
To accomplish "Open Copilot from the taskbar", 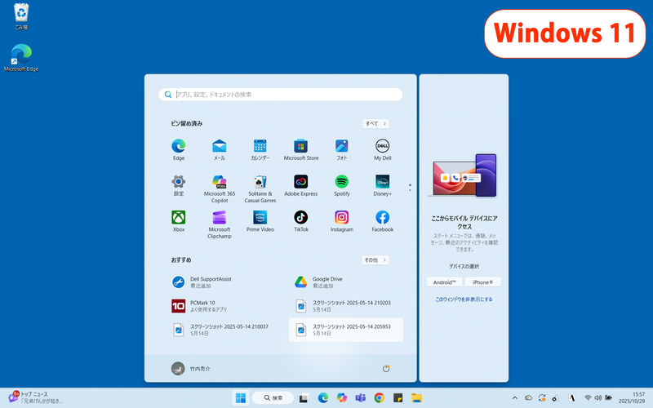I will (341, 398).
